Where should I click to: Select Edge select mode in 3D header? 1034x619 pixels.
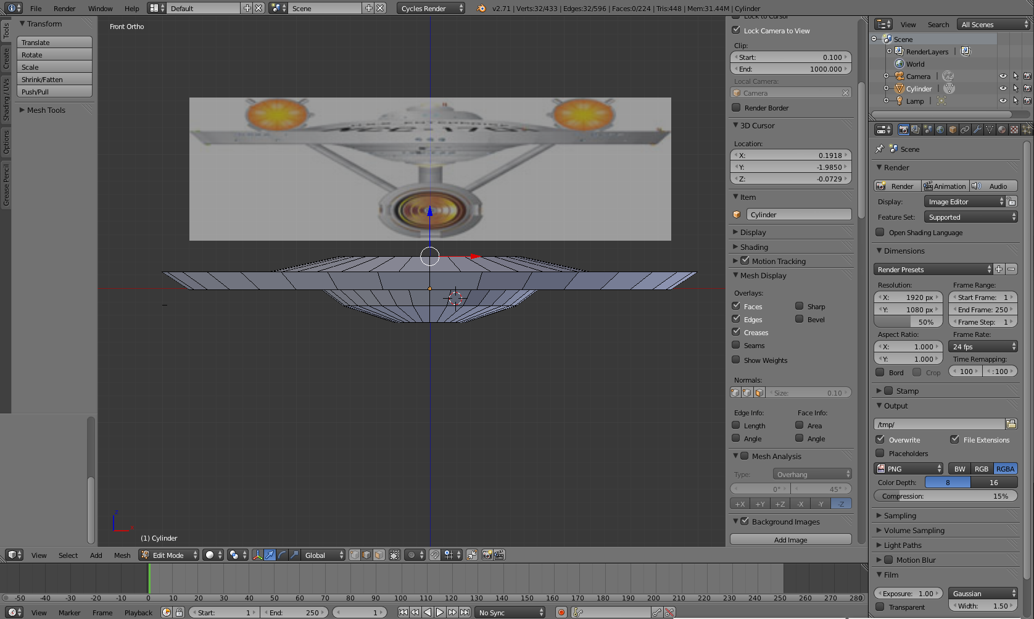point(367,555)
